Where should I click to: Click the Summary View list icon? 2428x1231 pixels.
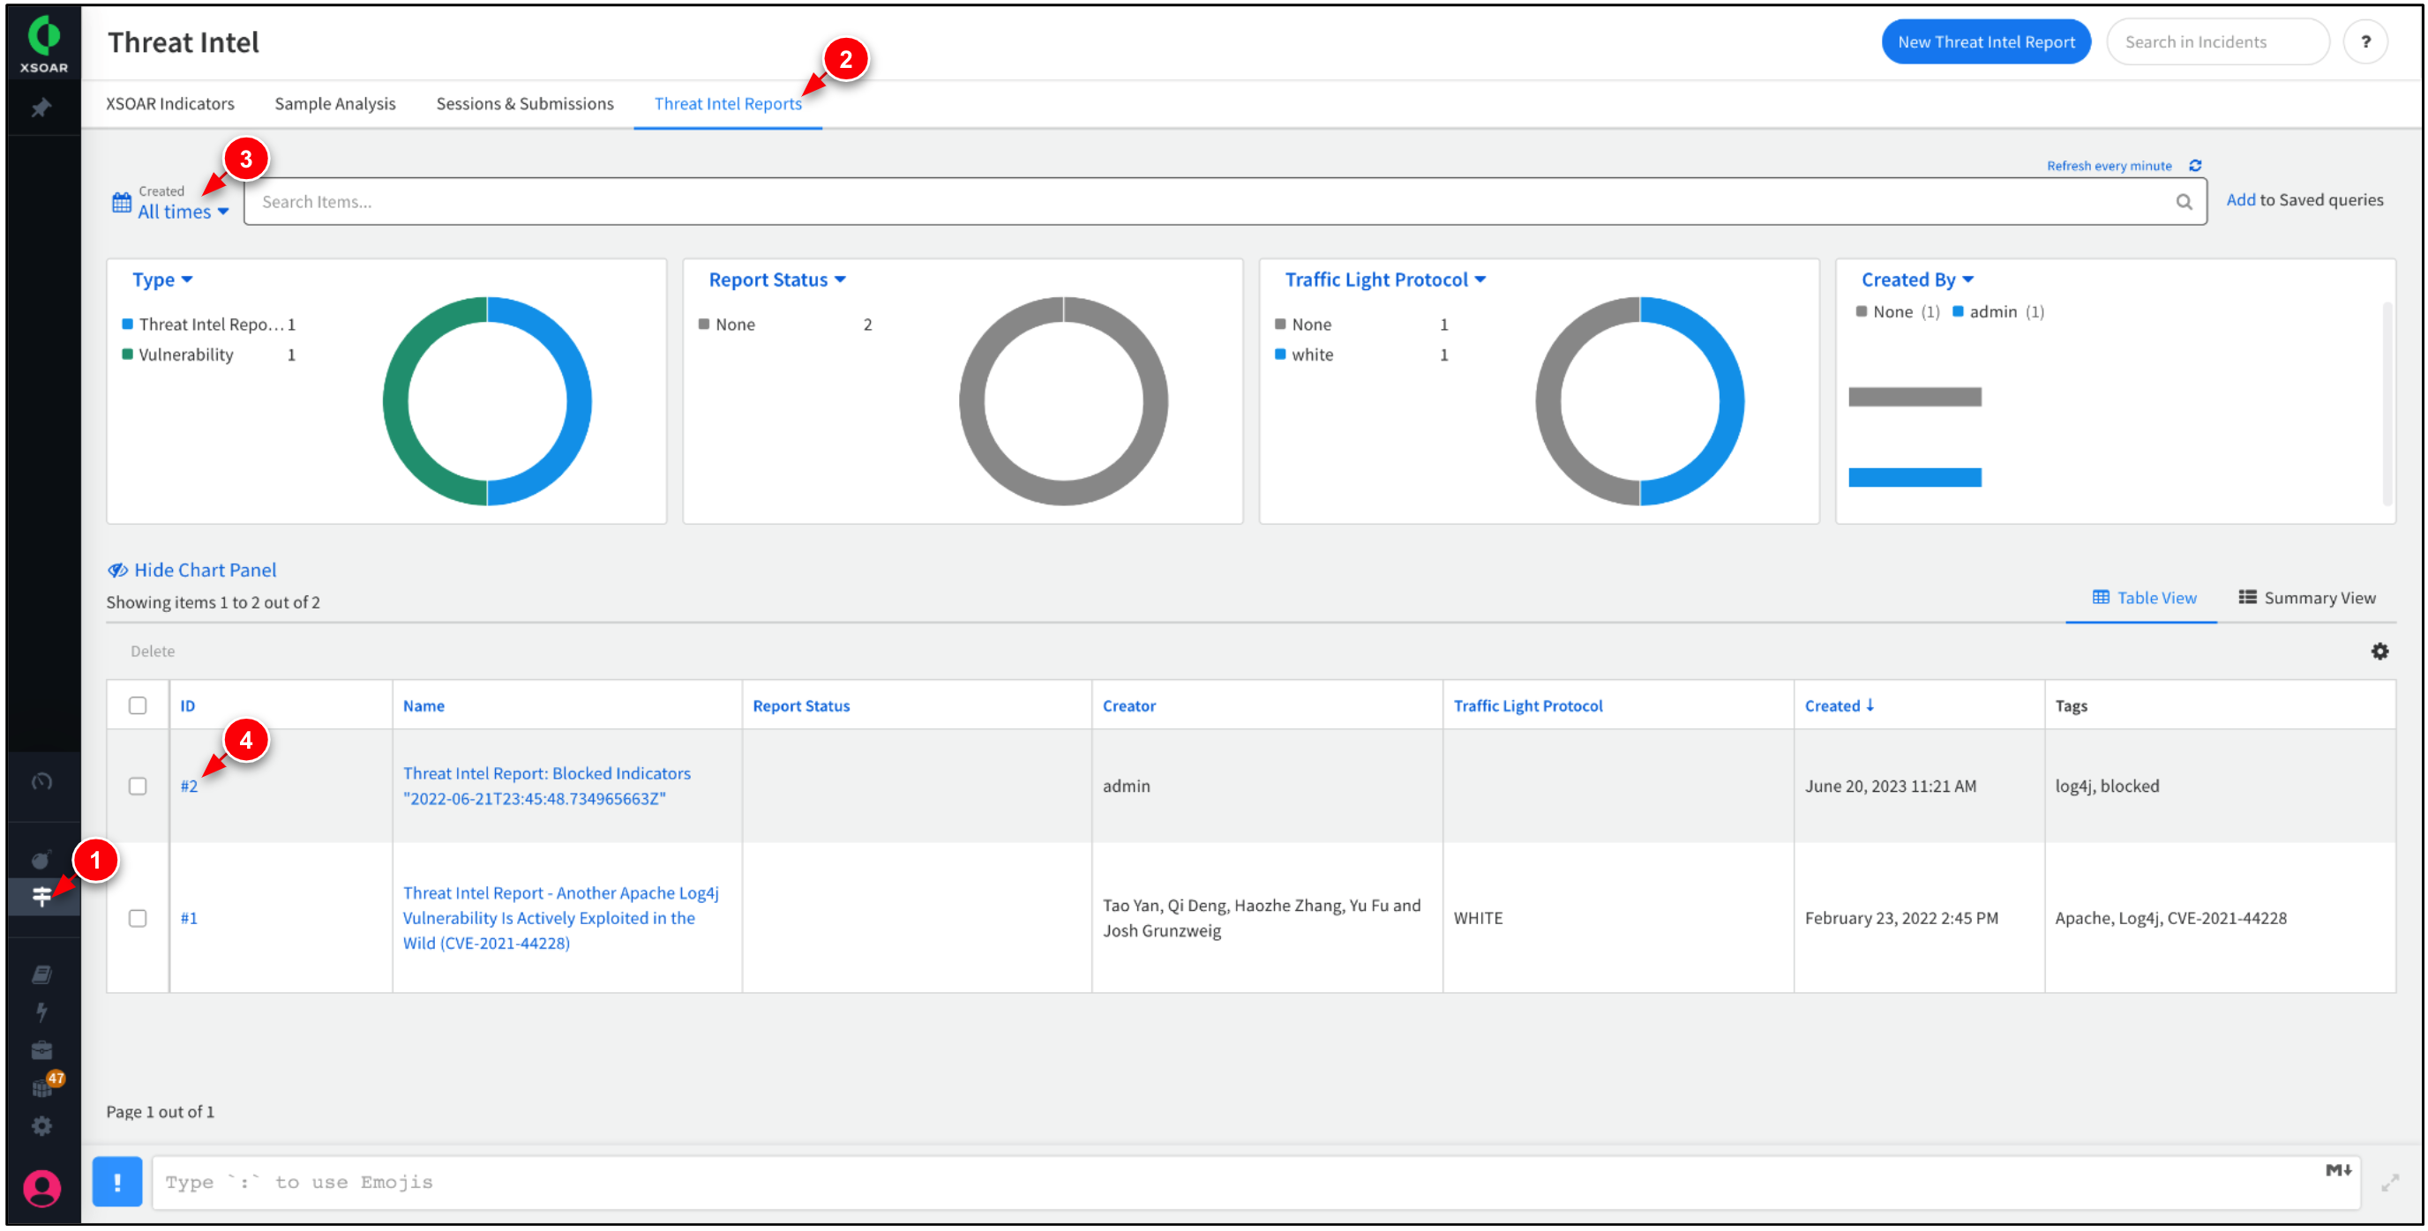point(2247,598)
